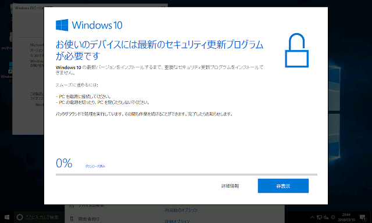Viewport: 372px width, 223px height.
Task: Click the muted volume icon in tray
Action: [x=326, y=217]
